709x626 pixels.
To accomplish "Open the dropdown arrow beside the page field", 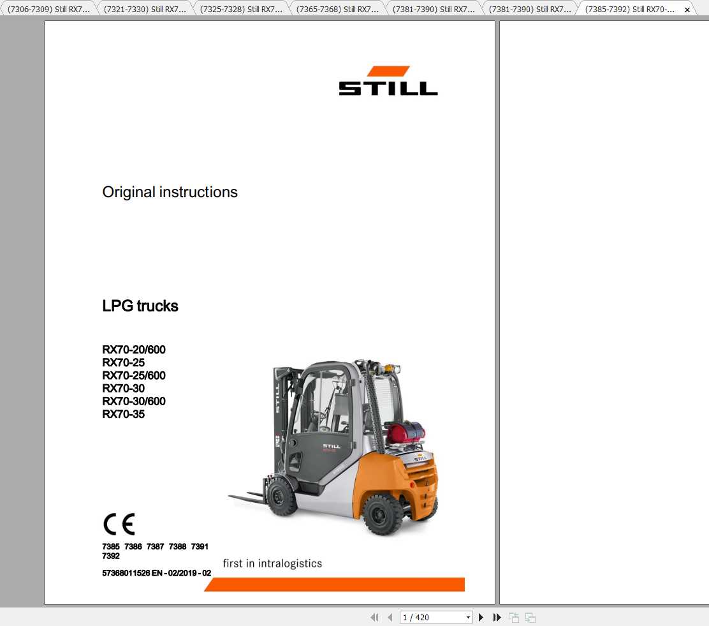I will tap(467, 617).
